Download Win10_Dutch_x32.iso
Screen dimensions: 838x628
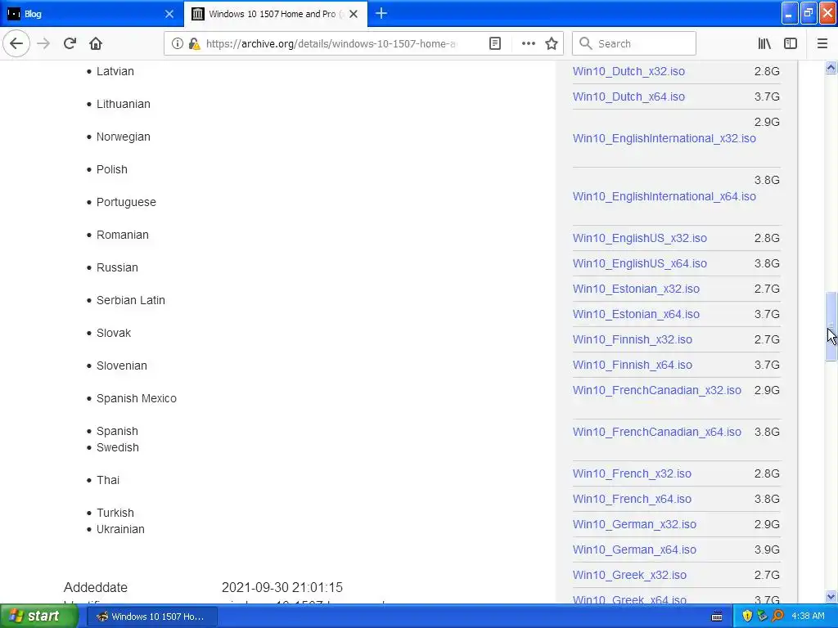(x=628, y=71)
